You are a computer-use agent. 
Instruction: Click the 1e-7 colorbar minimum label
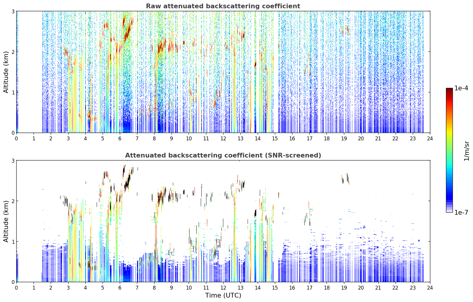point(461,212)
